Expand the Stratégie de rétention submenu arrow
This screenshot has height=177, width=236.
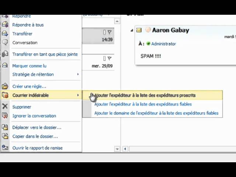point(78,74)
